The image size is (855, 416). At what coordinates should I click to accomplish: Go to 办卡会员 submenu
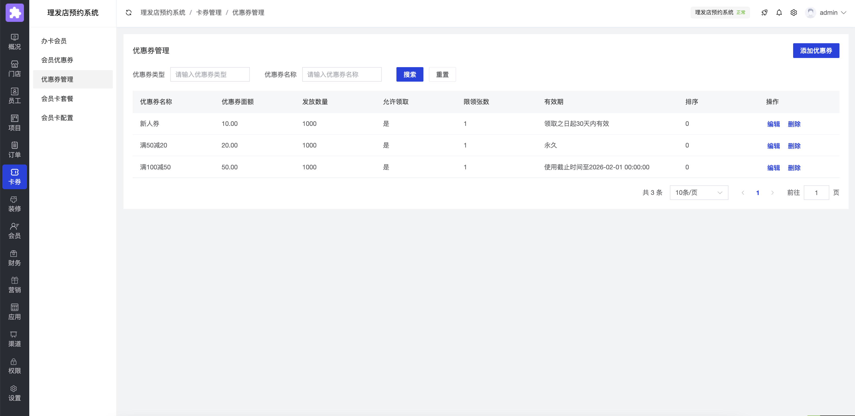[x=73, y=41]
